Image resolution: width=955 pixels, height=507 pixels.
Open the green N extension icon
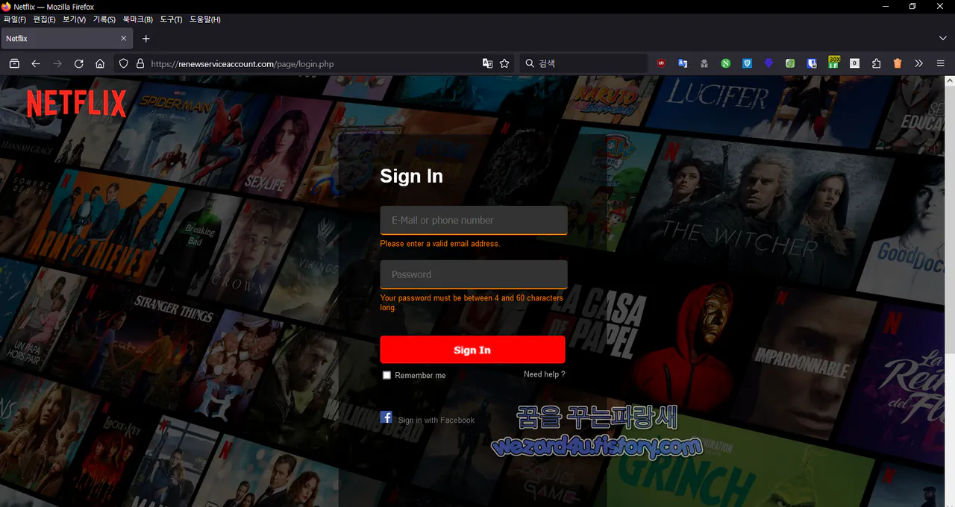[x=725, y=64]
